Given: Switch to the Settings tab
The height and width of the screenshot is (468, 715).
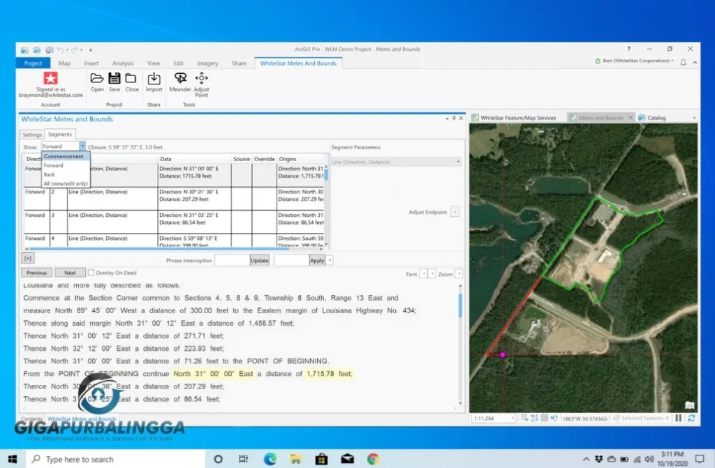Looking at the screenshot, I should click(32, 135).
